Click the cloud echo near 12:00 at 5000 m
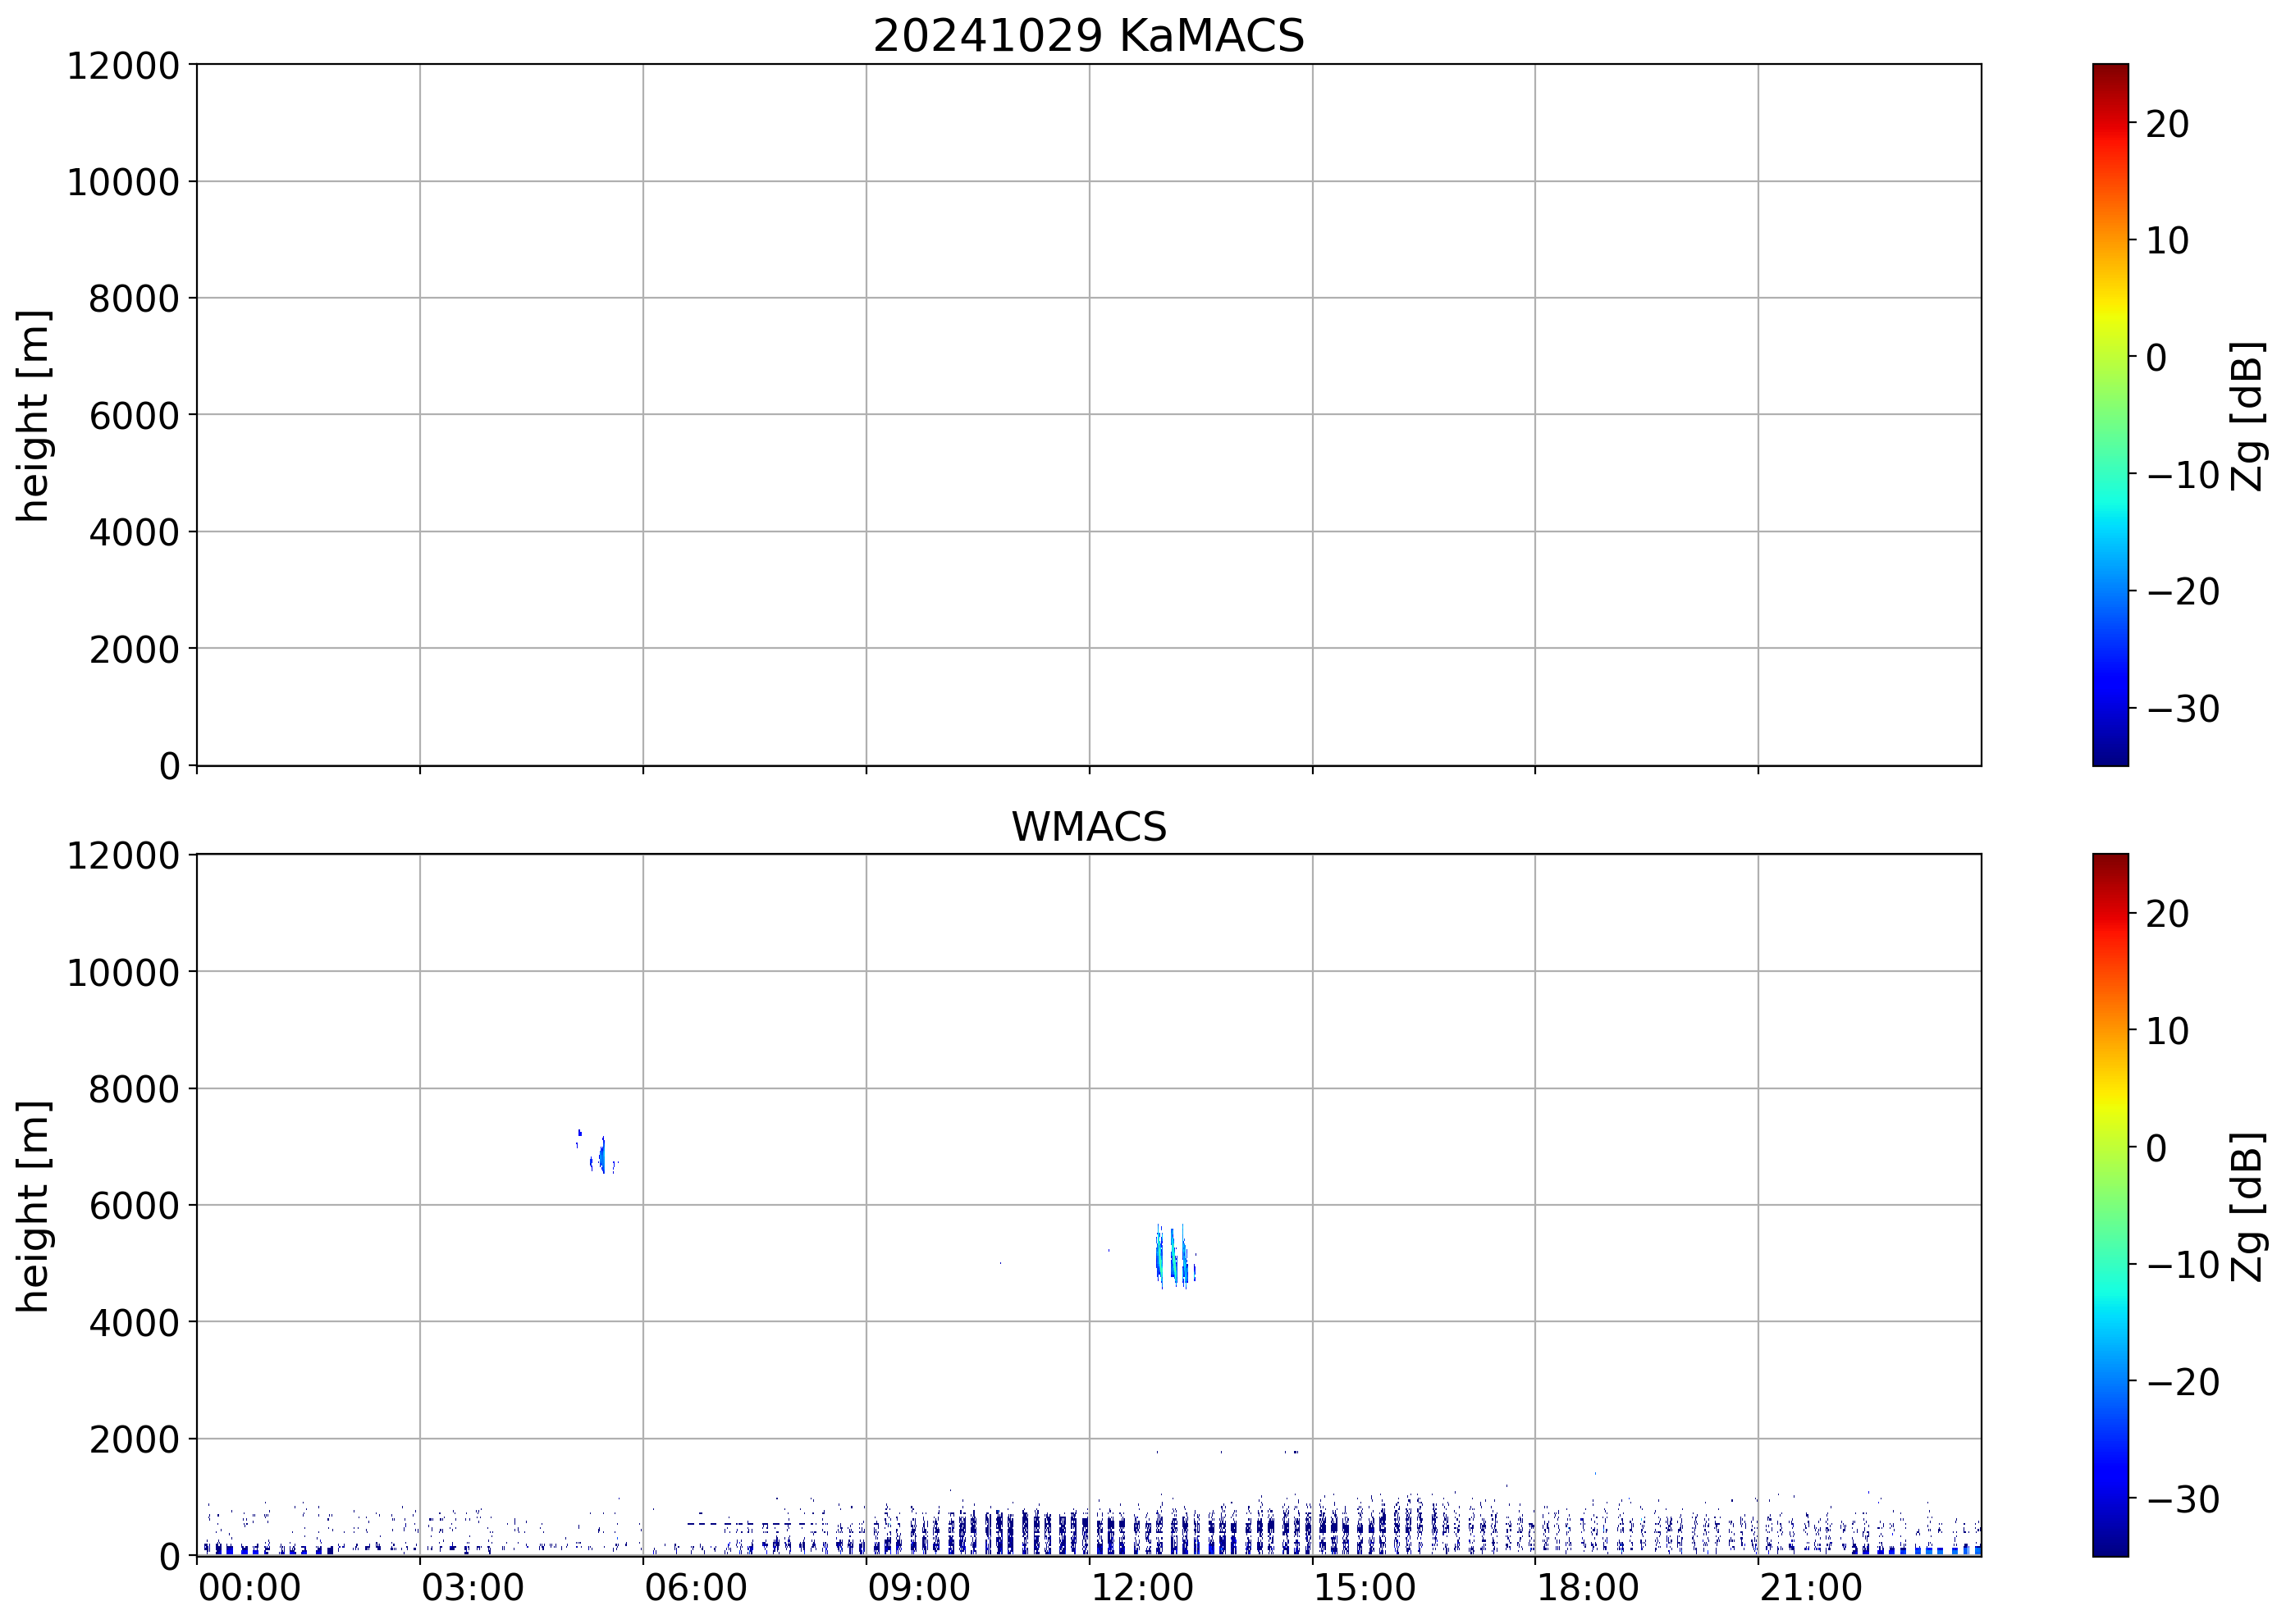This screenshot has height=1624, width=2286. pyautogui.click(x=1173, y=1258)
